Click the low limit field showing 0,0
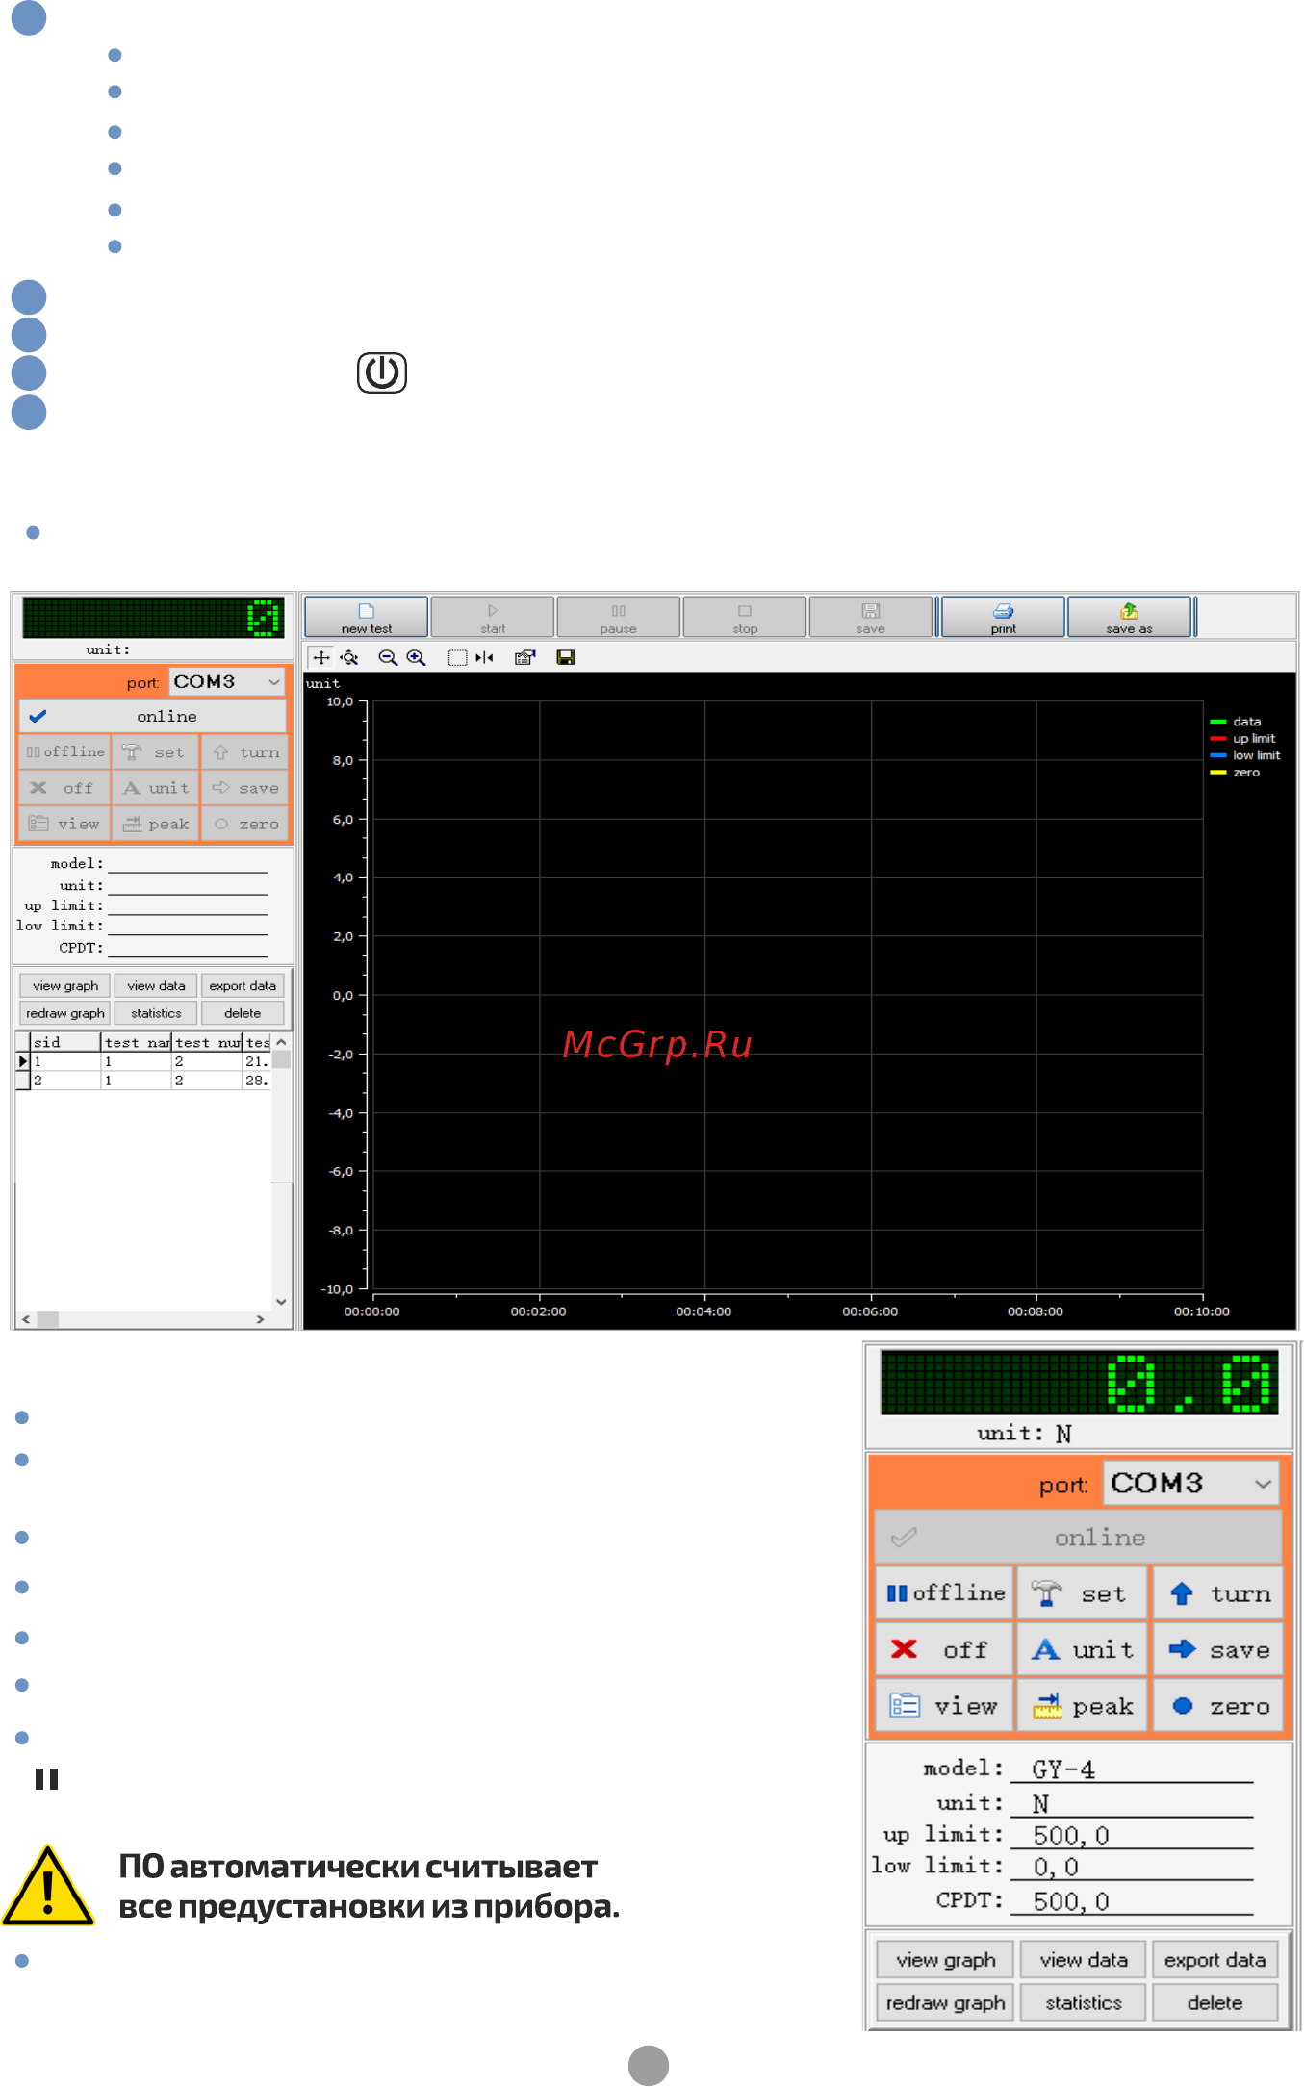Screen dimensions: 1304x2087 tap(1132, 1867)
